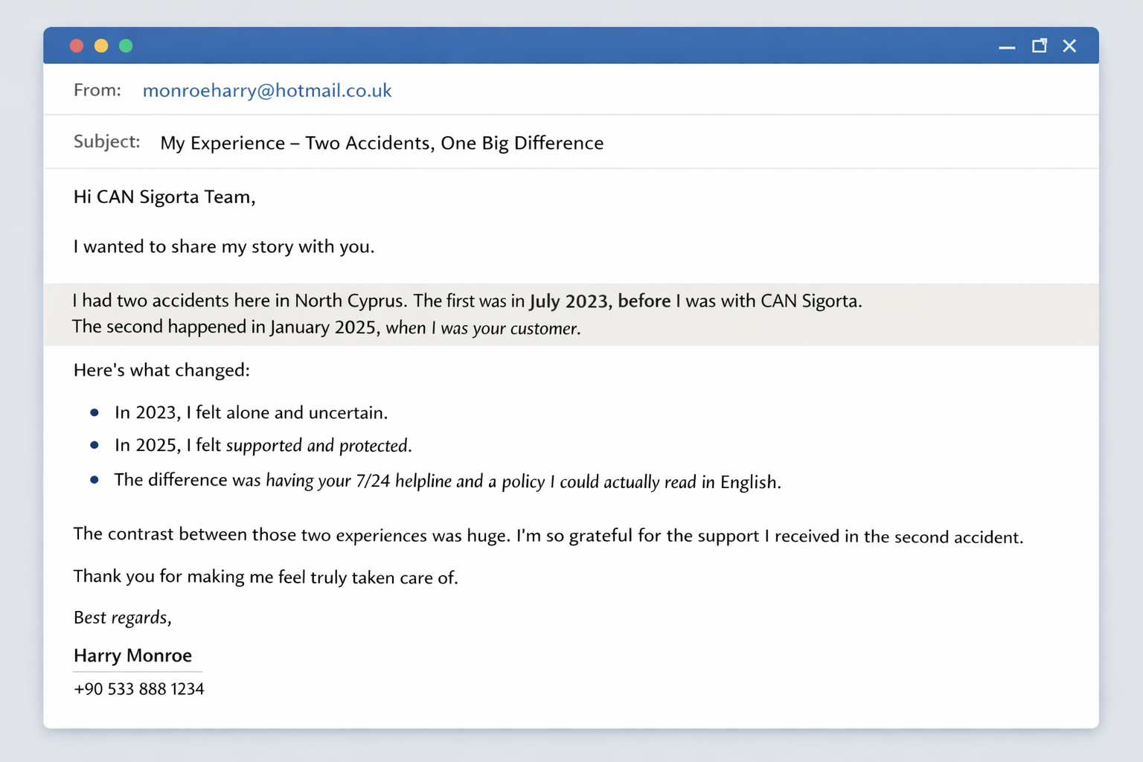
Task: Maximize the email window
Action: point(1039,46)
